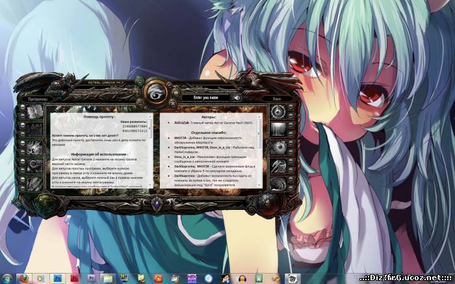Image resolution: width=455 pixels, height=284 pixels.
Task: Select the second program thumbnail on left
Action: 35,130
